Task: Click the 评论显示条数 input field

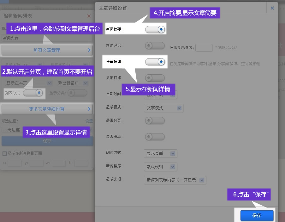Action: [x=204, y=48]
